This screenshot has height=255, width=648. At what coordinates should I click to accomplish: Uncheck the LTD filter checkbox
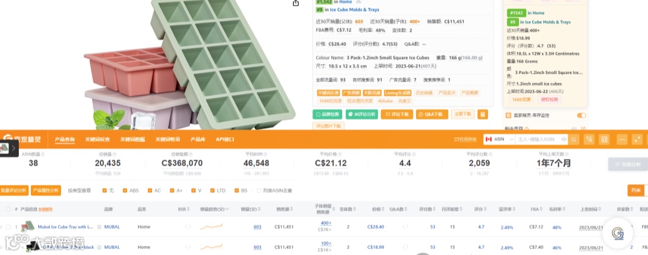point(213,190)
